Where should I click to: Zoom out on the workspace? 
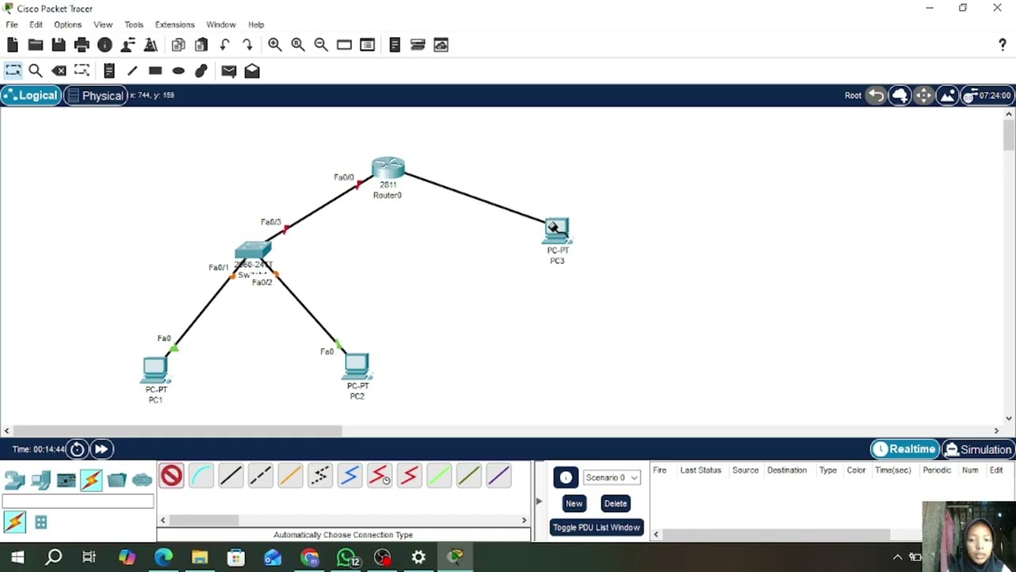tap(321, 45)
